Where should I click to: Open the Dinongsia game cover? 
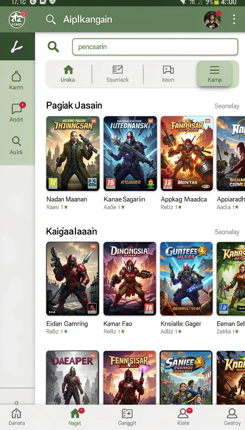[x=130, y=279]
